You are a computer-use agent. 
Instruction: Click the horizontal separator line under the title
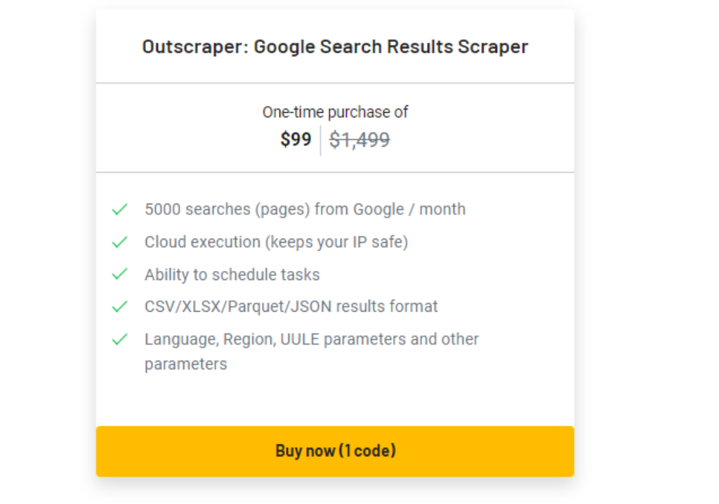click(x=335, y=83)
